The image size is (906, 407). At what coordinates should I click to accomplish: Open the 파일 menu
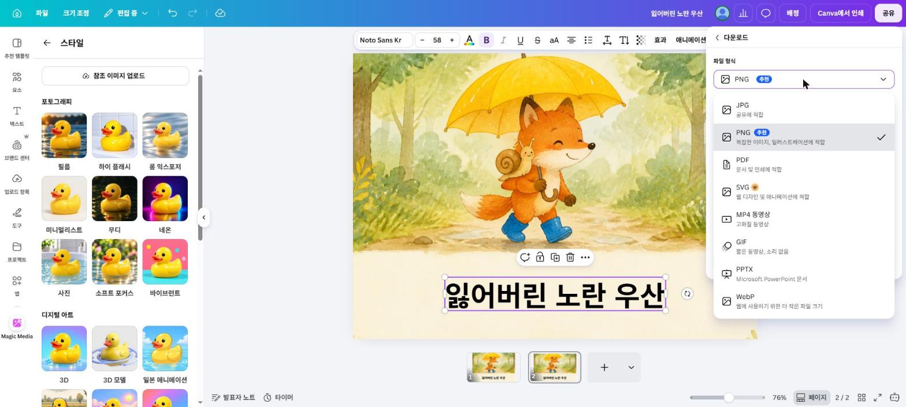pos(42,13)
